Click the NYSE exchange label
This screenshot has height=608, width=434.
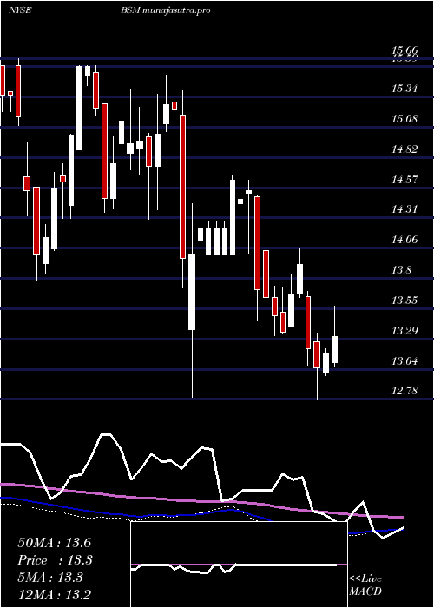pos(20,10)
